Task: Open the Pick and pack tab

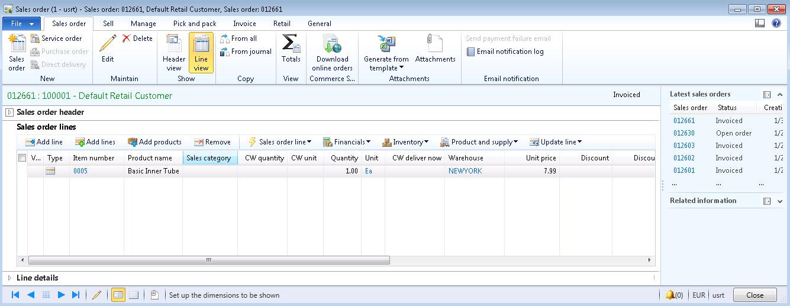Action: (x=195, y=24)
